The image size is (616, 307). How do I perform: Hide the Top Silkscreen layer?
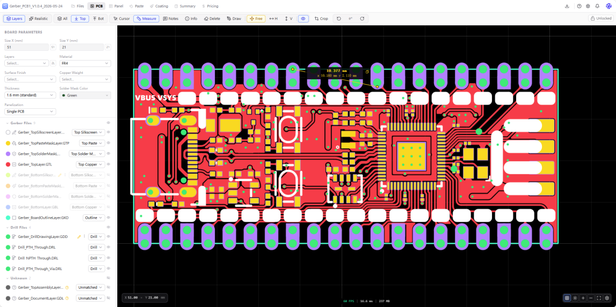pos(108,132)
